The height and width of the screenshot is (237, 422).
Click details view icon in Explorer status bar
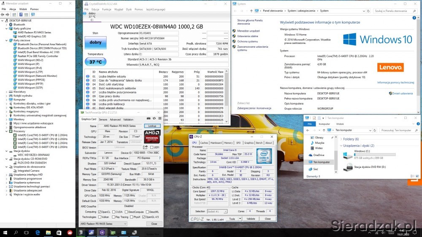(x=413, y=176)
